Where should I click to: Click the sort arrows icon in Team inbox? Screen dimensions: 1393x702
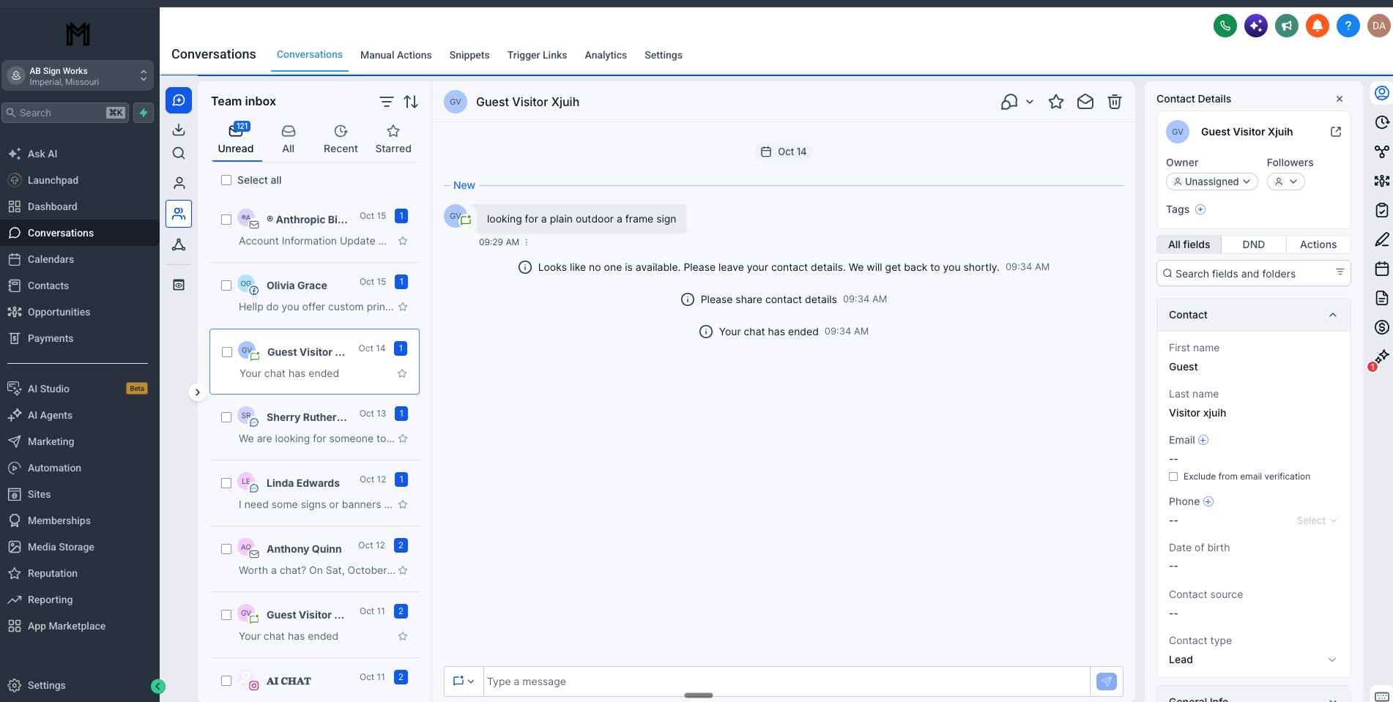pos(411,102)
